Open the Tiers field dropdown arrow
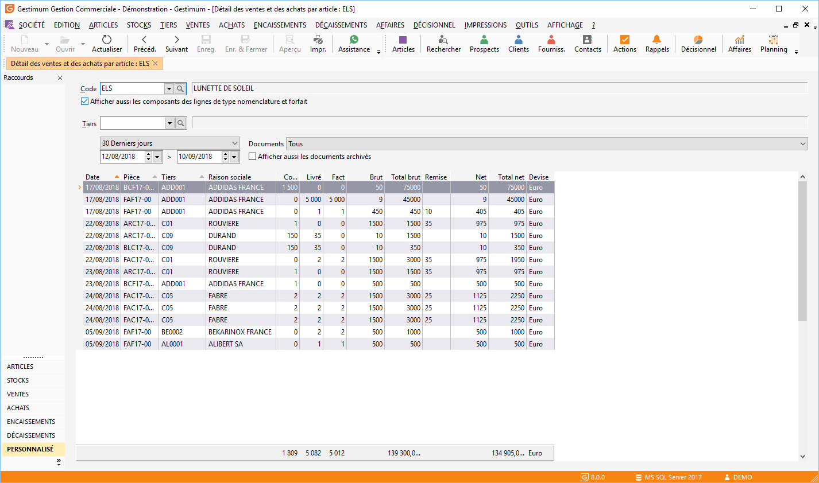Image resolution: width=819 pixels, height=483 pixels. (169, 123)
